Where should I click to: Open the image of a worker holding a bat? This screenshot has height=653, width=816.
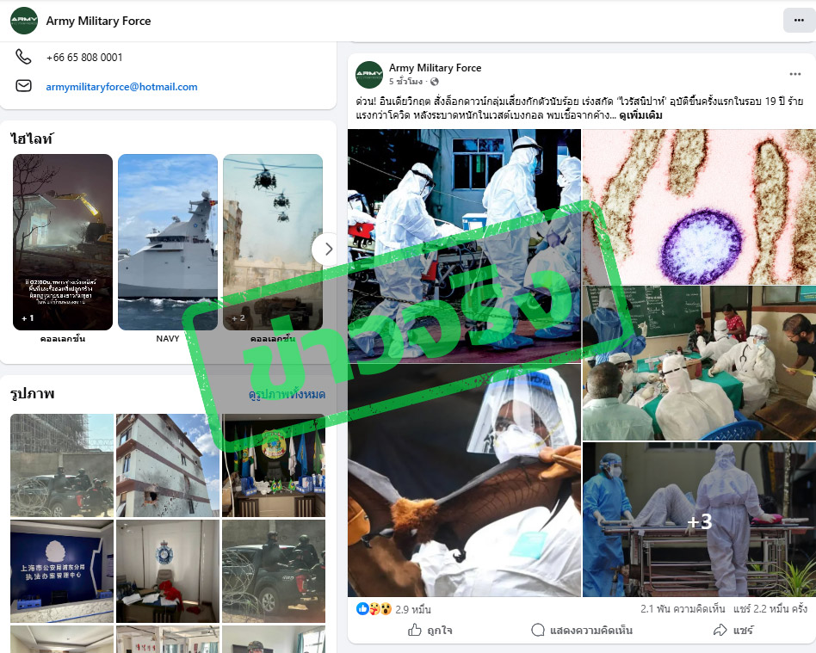tap(464, 480)
